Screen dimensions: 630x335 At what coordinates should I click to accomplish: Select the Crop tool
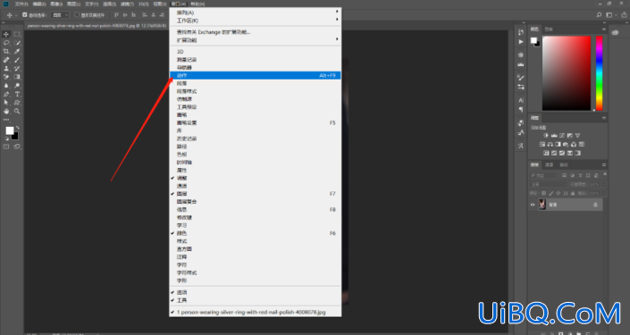[6, 52]
